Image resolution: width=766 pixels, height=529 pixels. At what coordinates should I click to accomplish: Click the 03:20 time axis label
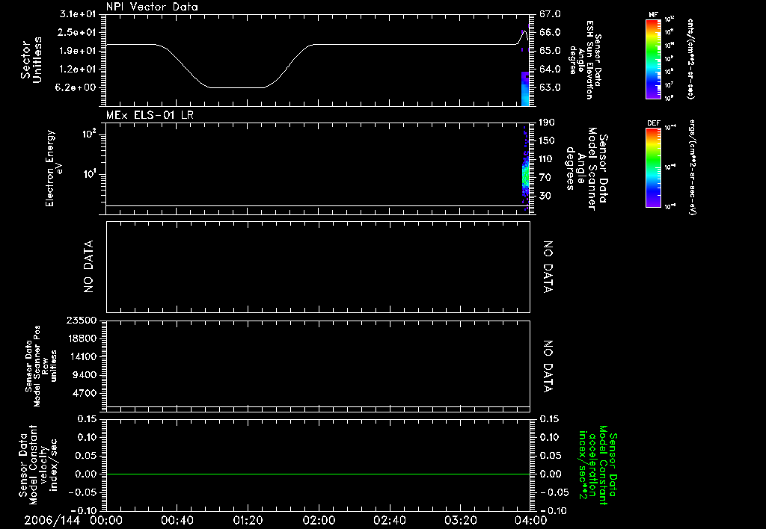(x=460, y=520)
